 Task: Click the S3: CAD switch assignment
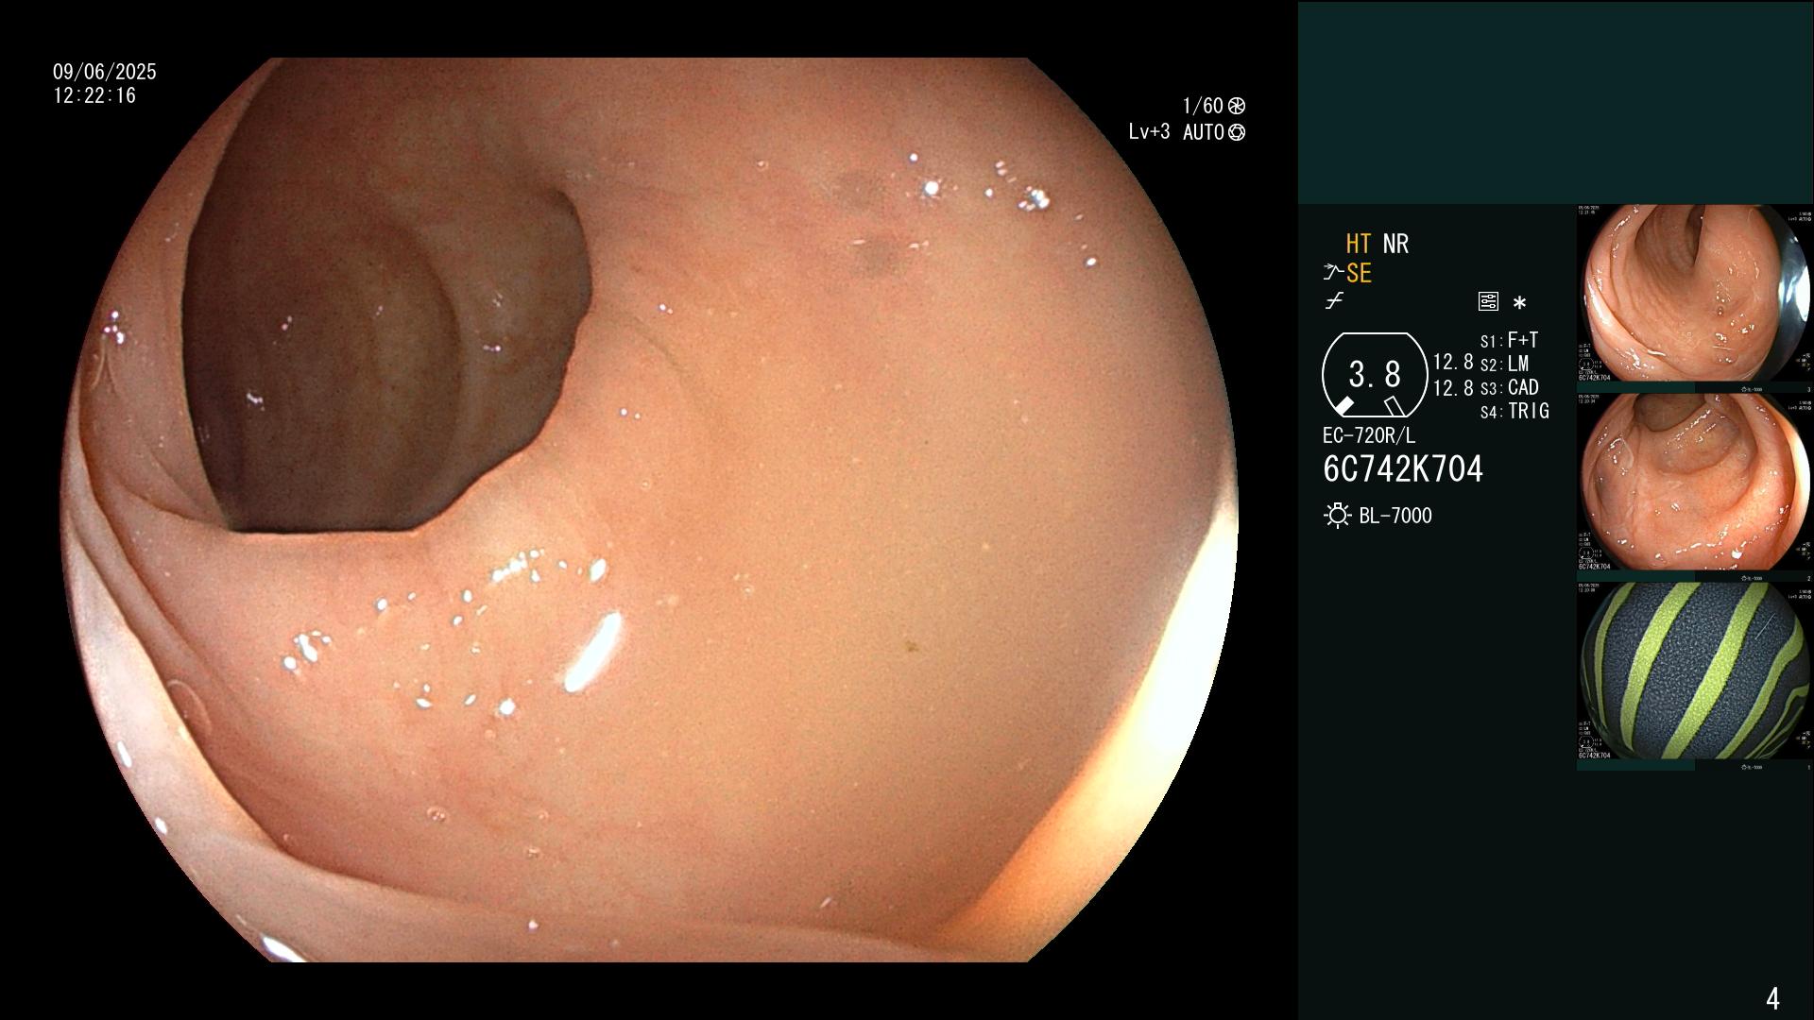click(1509, 387)
